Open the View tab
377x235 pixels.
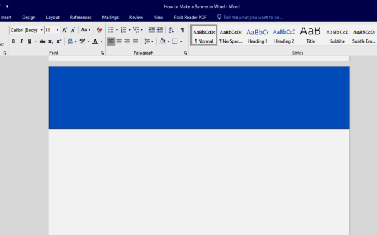point(158,18)
